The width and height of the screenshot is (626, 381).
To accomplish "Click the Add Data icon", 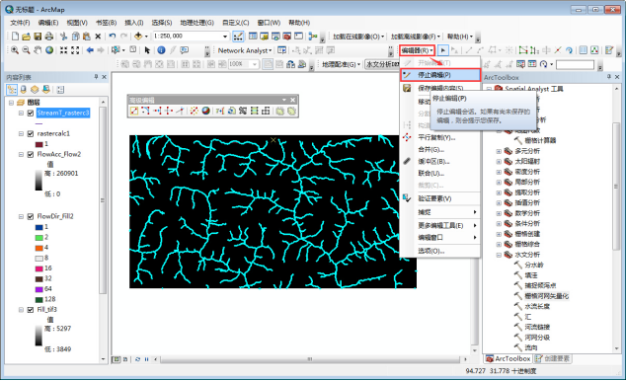I will coord(138,37).
